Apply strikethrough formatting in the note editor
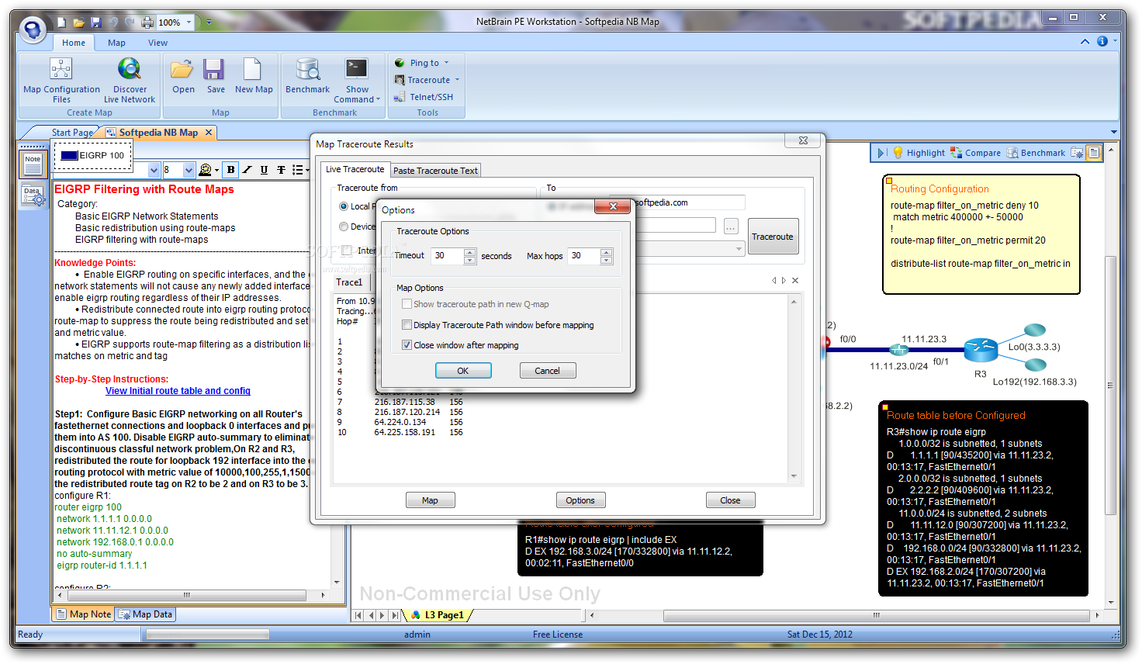This screenshot has height=664, width=1142. [x=281, y=170]
